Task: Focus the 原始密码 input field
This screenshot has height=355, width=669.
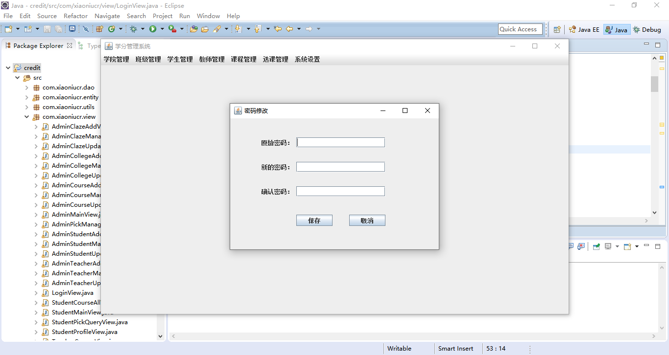Action: [340, 142]
